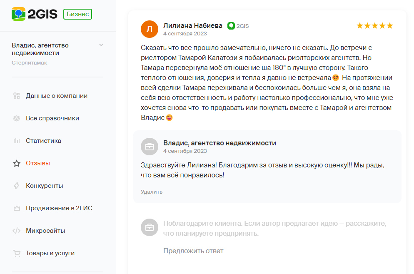Open the Конкуренты section

44,186
